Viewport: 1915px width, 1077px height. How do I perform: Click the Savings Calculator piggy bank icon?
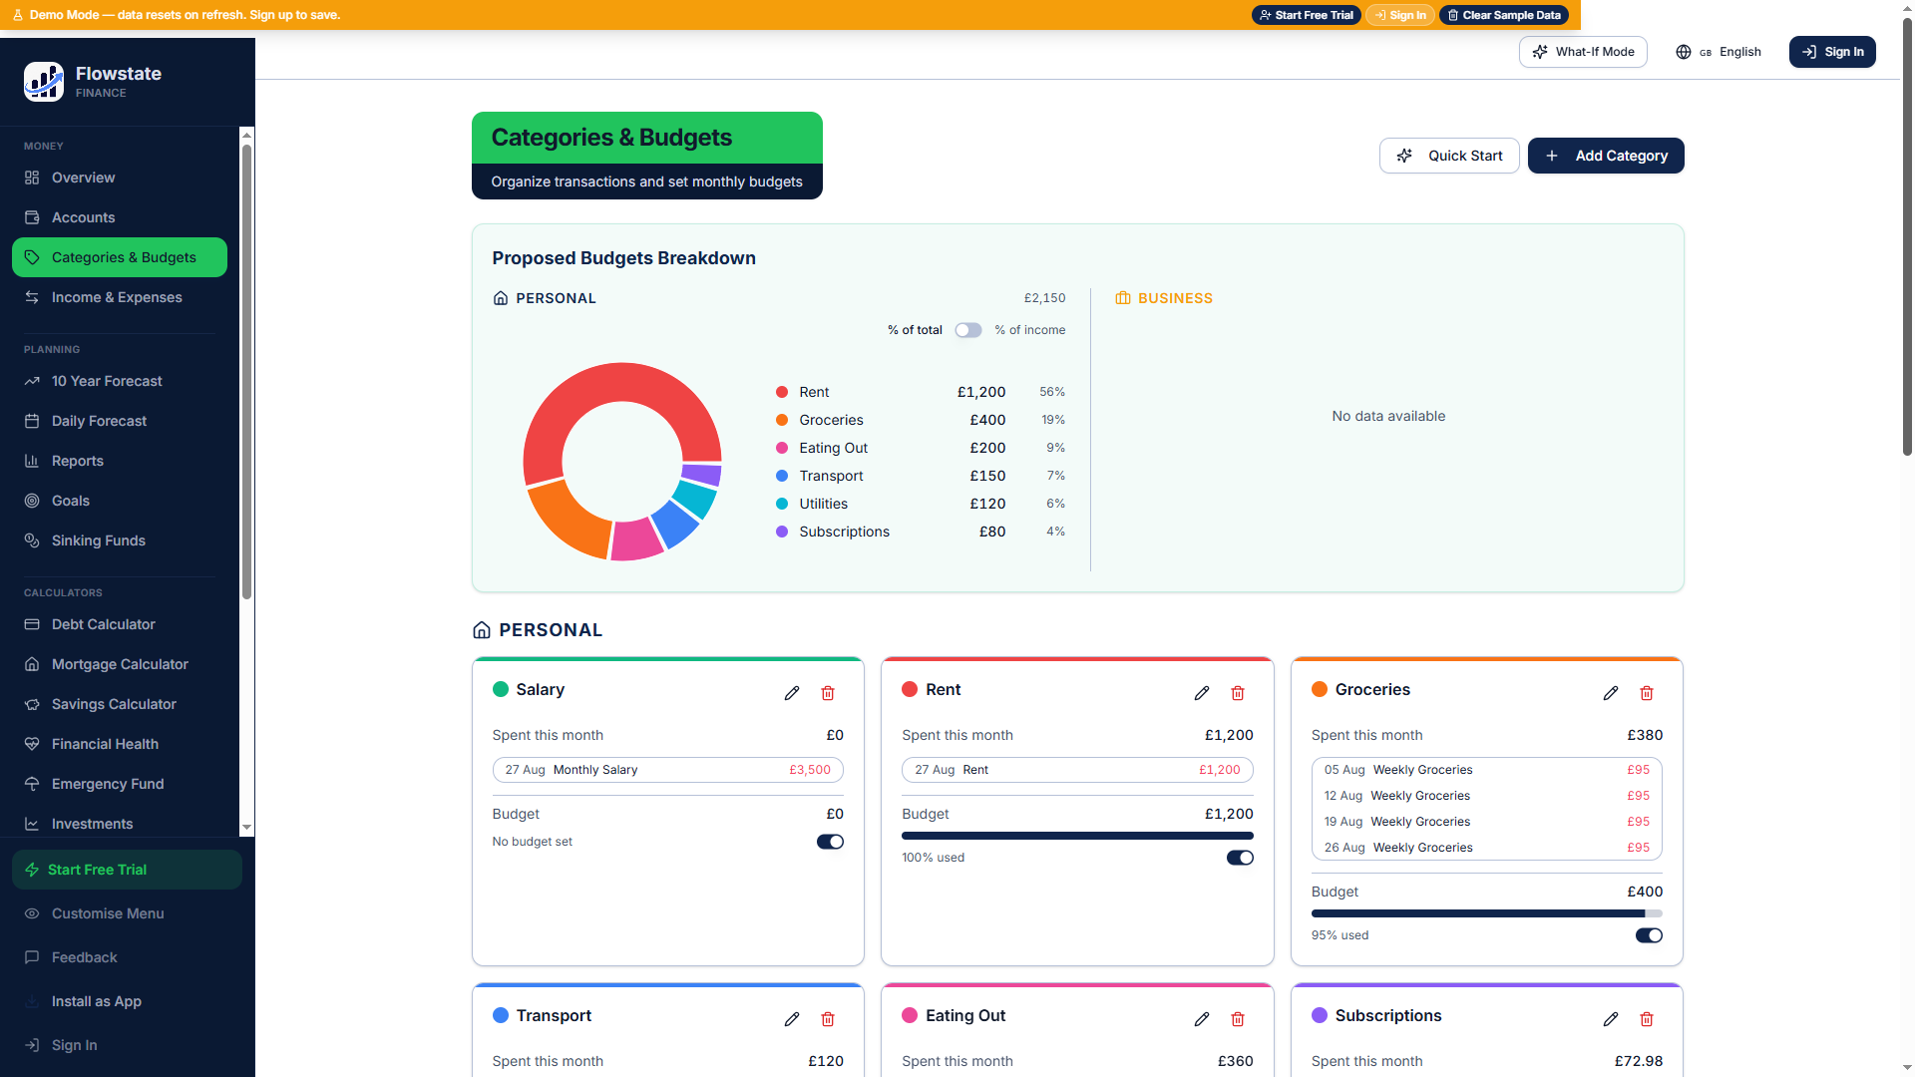[x=32, y=704]
